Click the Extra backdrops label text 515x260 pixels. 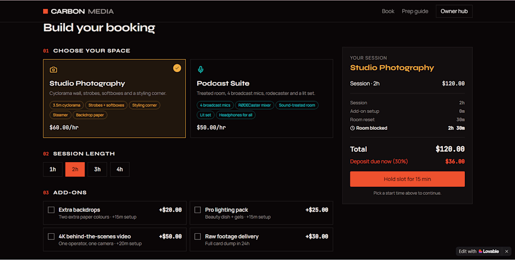[79, 210]
